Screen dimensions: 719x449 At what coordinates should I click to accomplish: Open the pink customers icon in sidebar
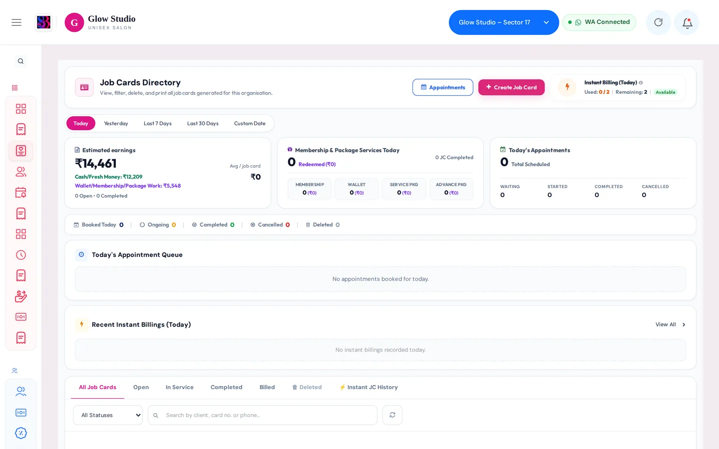point(21,172)
